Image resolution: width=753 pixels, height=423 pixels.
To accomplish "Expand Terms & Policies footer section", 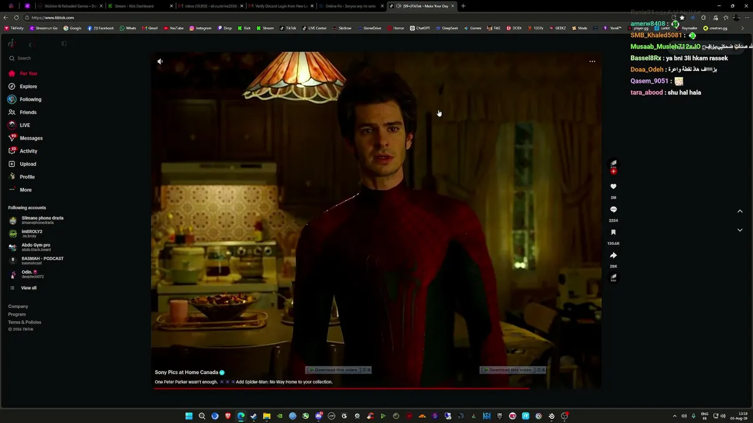I will coord(25,323).
